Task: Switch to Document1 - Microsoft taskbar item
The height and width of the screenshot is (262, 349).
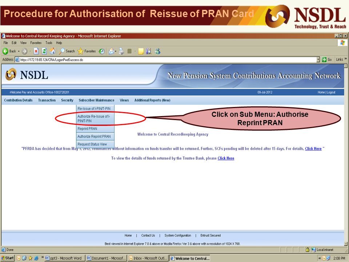Action: (x=107, y=258)
